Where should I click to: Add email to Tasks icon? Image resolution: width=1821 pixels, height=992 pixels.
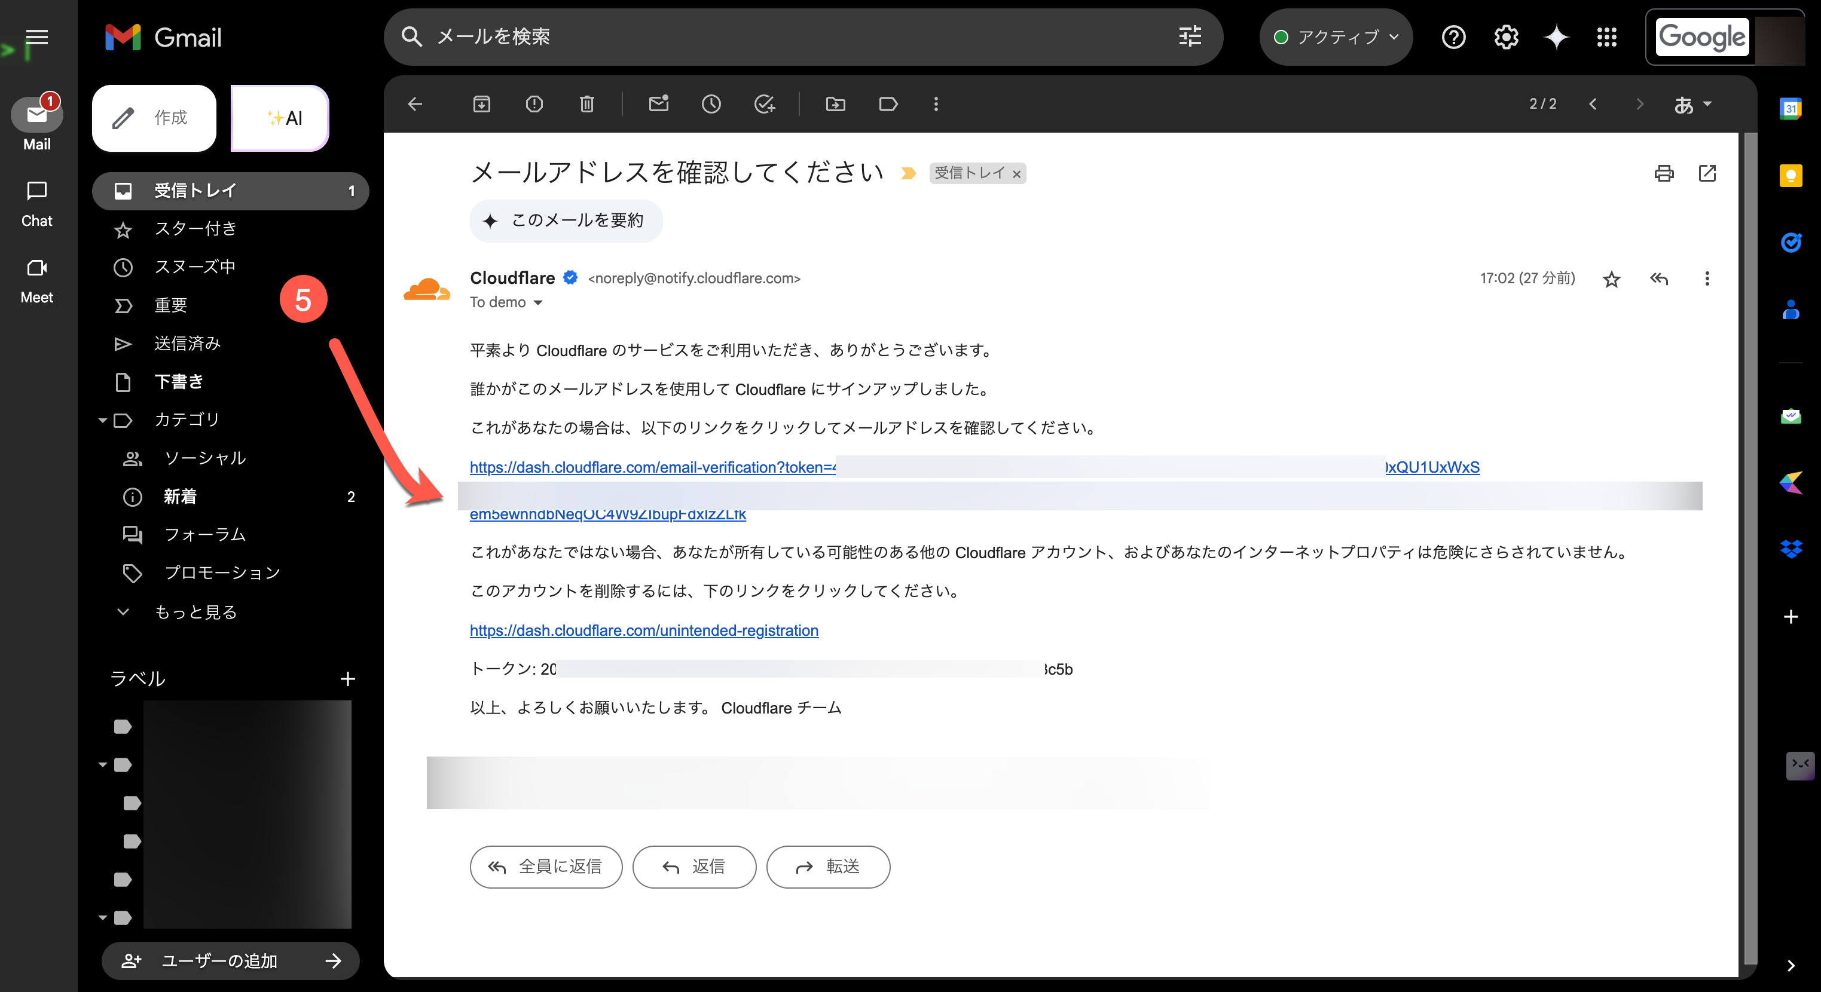(x=763, y=105)
